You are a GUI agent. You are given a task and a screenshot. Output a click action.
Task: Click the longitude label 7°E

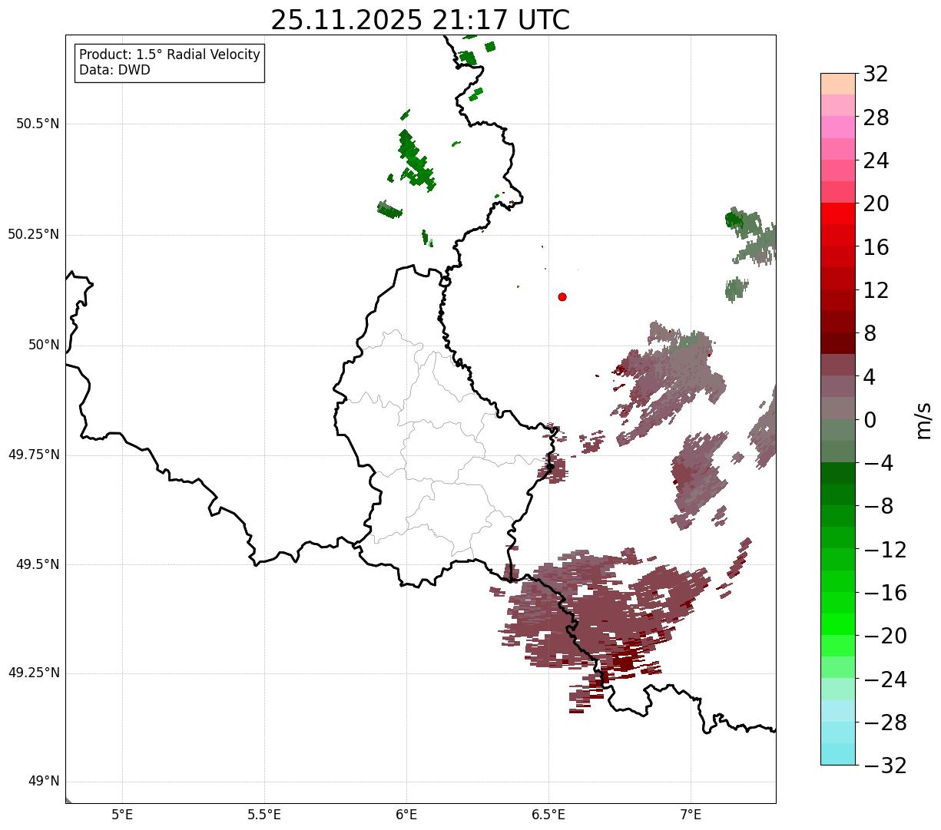(x=691, y=815)
